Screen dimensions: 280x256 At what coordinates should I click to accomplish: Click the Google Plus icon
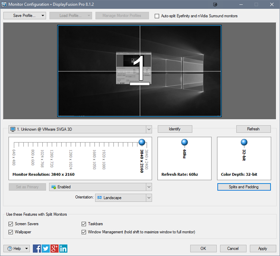(54, 249)
